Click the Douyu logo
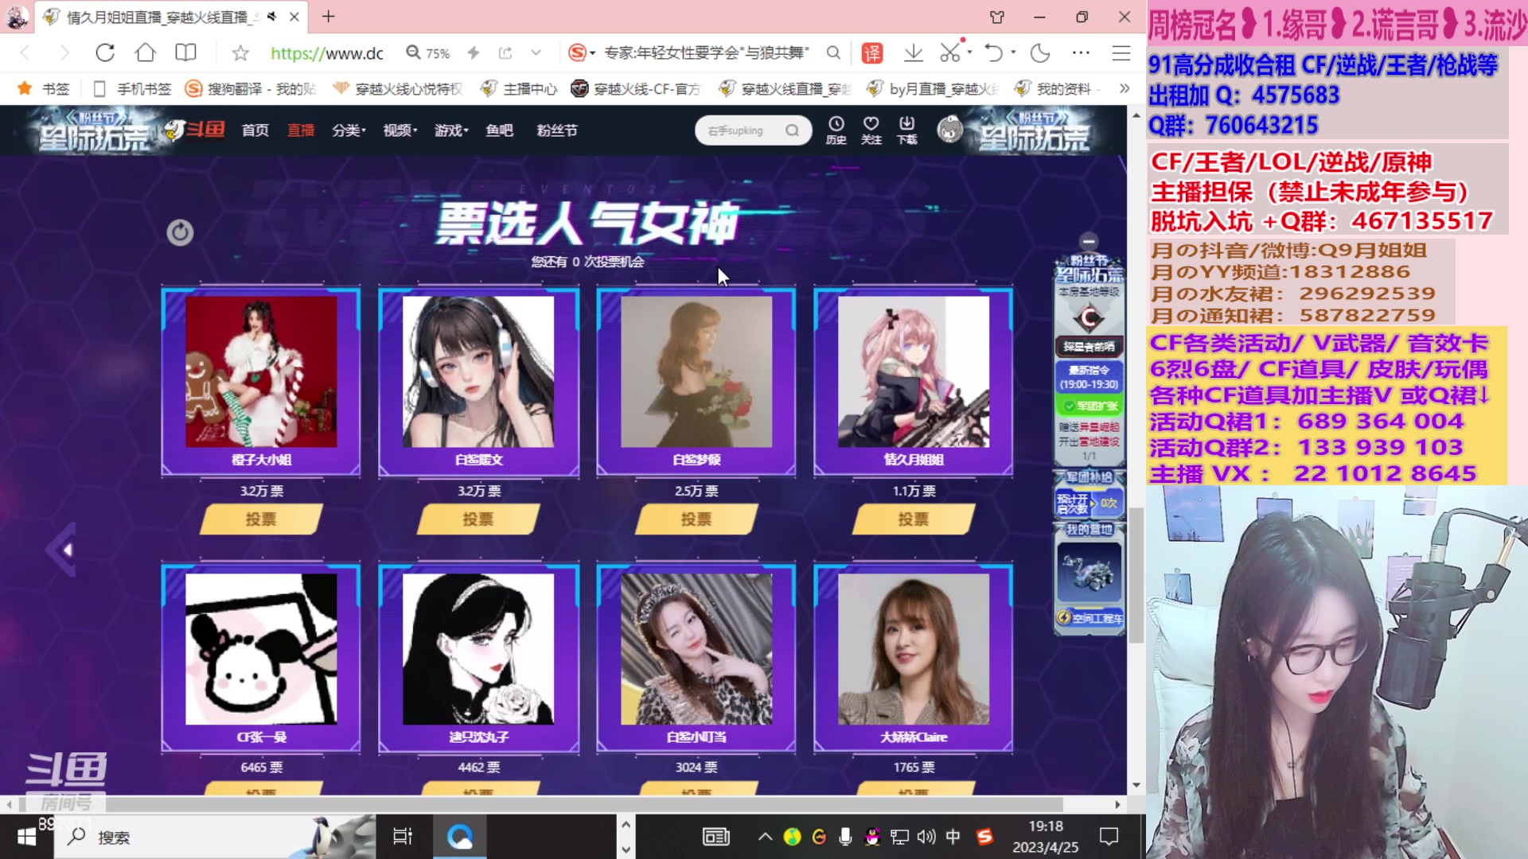 (x=196, y=130)
